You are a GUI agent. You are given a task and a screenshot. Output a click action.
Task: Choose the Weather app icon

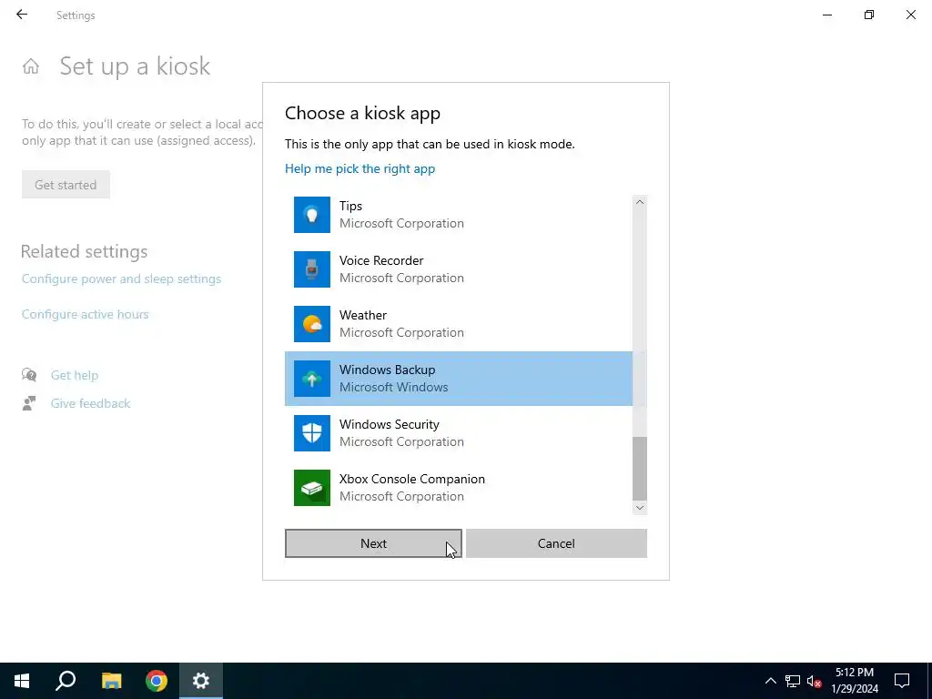(x=311, y=324)
